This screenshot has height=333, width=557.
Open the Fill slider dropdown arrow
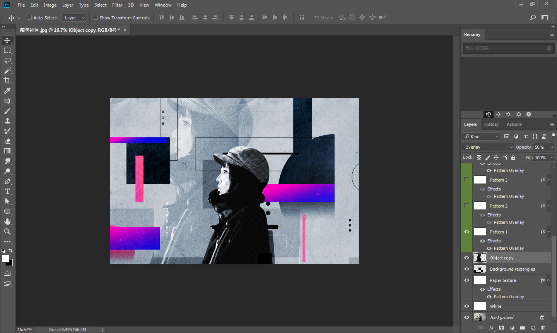(x=552, y=158)
